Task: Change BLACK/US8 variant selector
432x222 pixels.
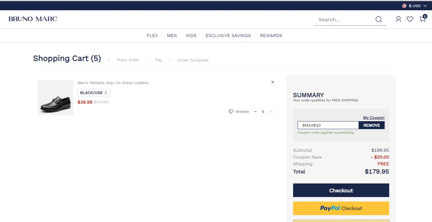Action: pos(94,93)
